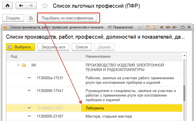194x121 pixels.
Task: Sort by the Код column header
Action: (x=44, y=57)
